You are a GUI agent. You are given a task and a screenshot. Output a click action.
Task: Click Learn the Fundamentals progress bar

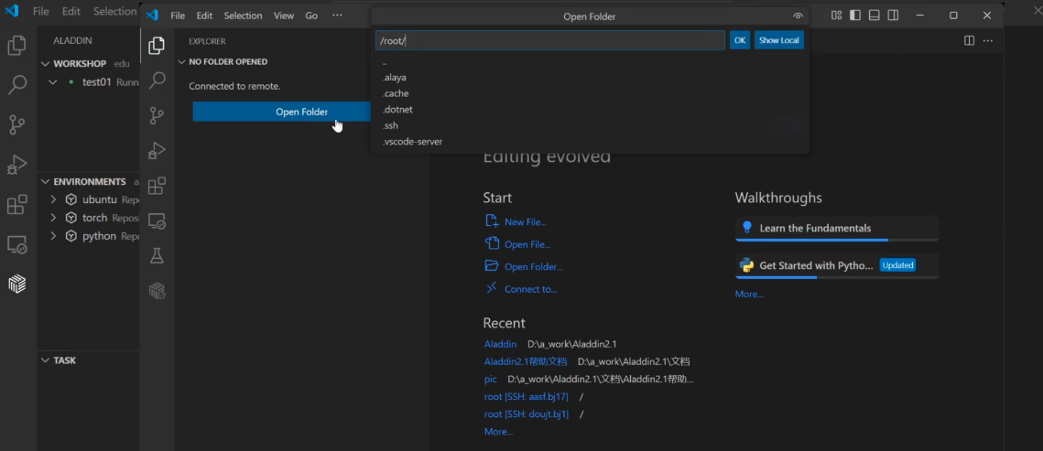pyautogui.click(x=837, y=240)
